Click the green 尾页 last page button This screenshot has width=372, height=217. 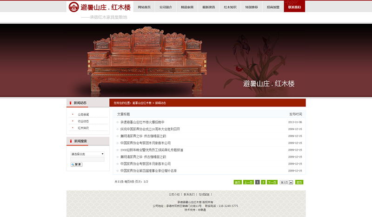click(x=299, y=182)
